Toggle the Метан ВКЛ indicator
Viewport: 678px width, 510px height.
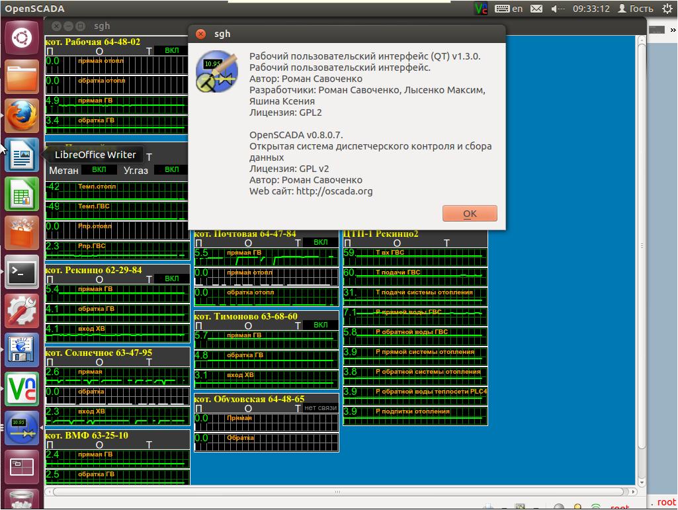point(99,170)
